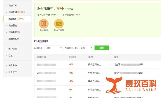The image size is (161, 98).
Task: Expand the 起止时间 dropdown
Action: click(54, 48)
